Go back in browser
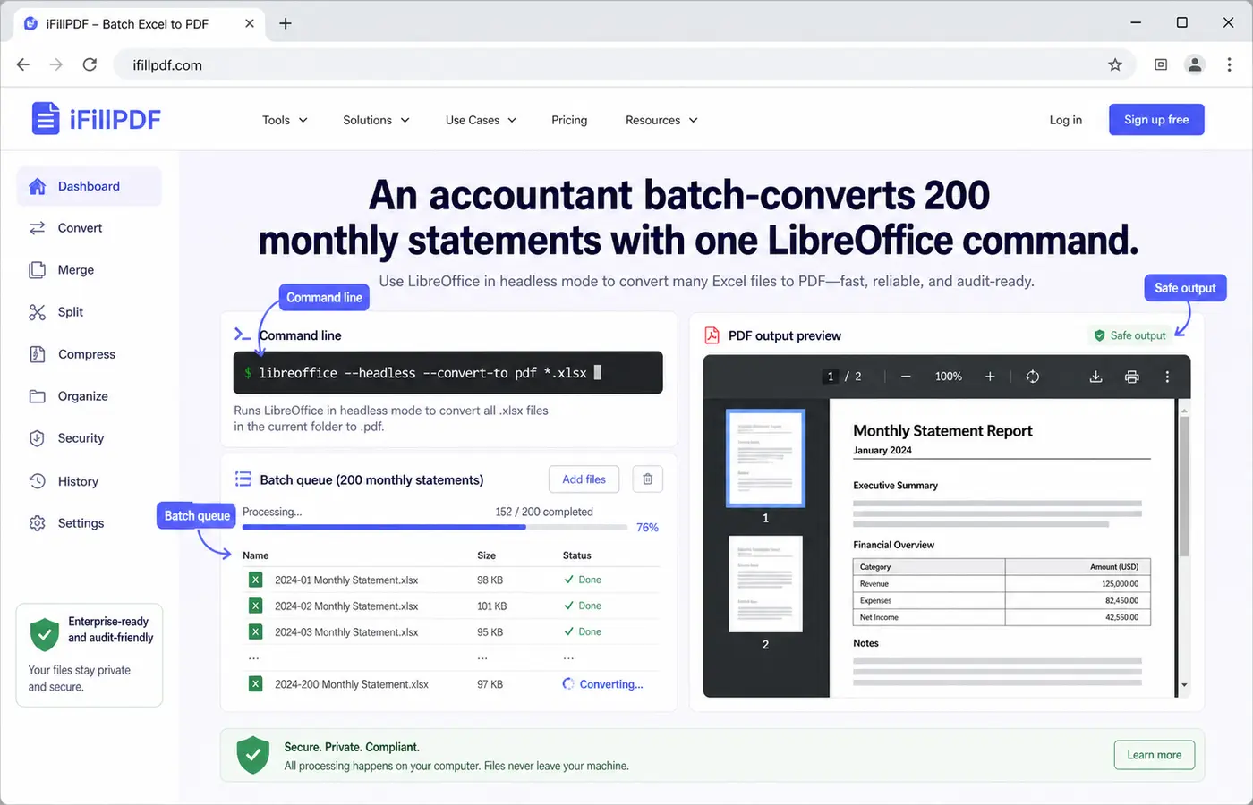 pos(23,64)
